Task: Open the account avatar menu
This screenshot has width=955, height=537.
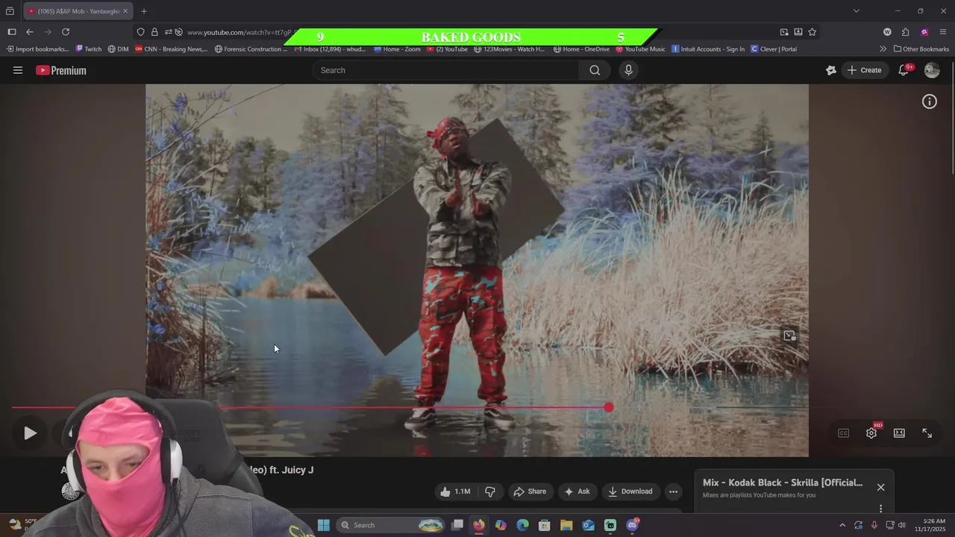Action: 932,70
